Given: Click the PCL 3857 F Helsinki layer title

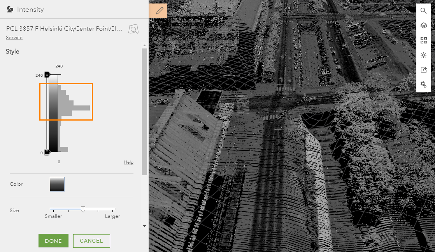Looking at the screenshot, I should tap(64, 29).
